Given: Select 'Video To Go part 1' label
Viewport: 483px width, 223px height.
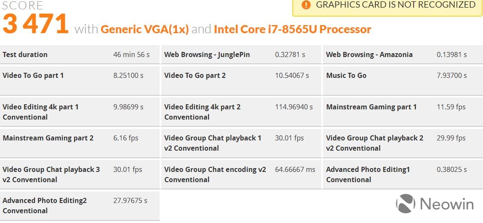Looking at the screenshot, I should point(33,75).
